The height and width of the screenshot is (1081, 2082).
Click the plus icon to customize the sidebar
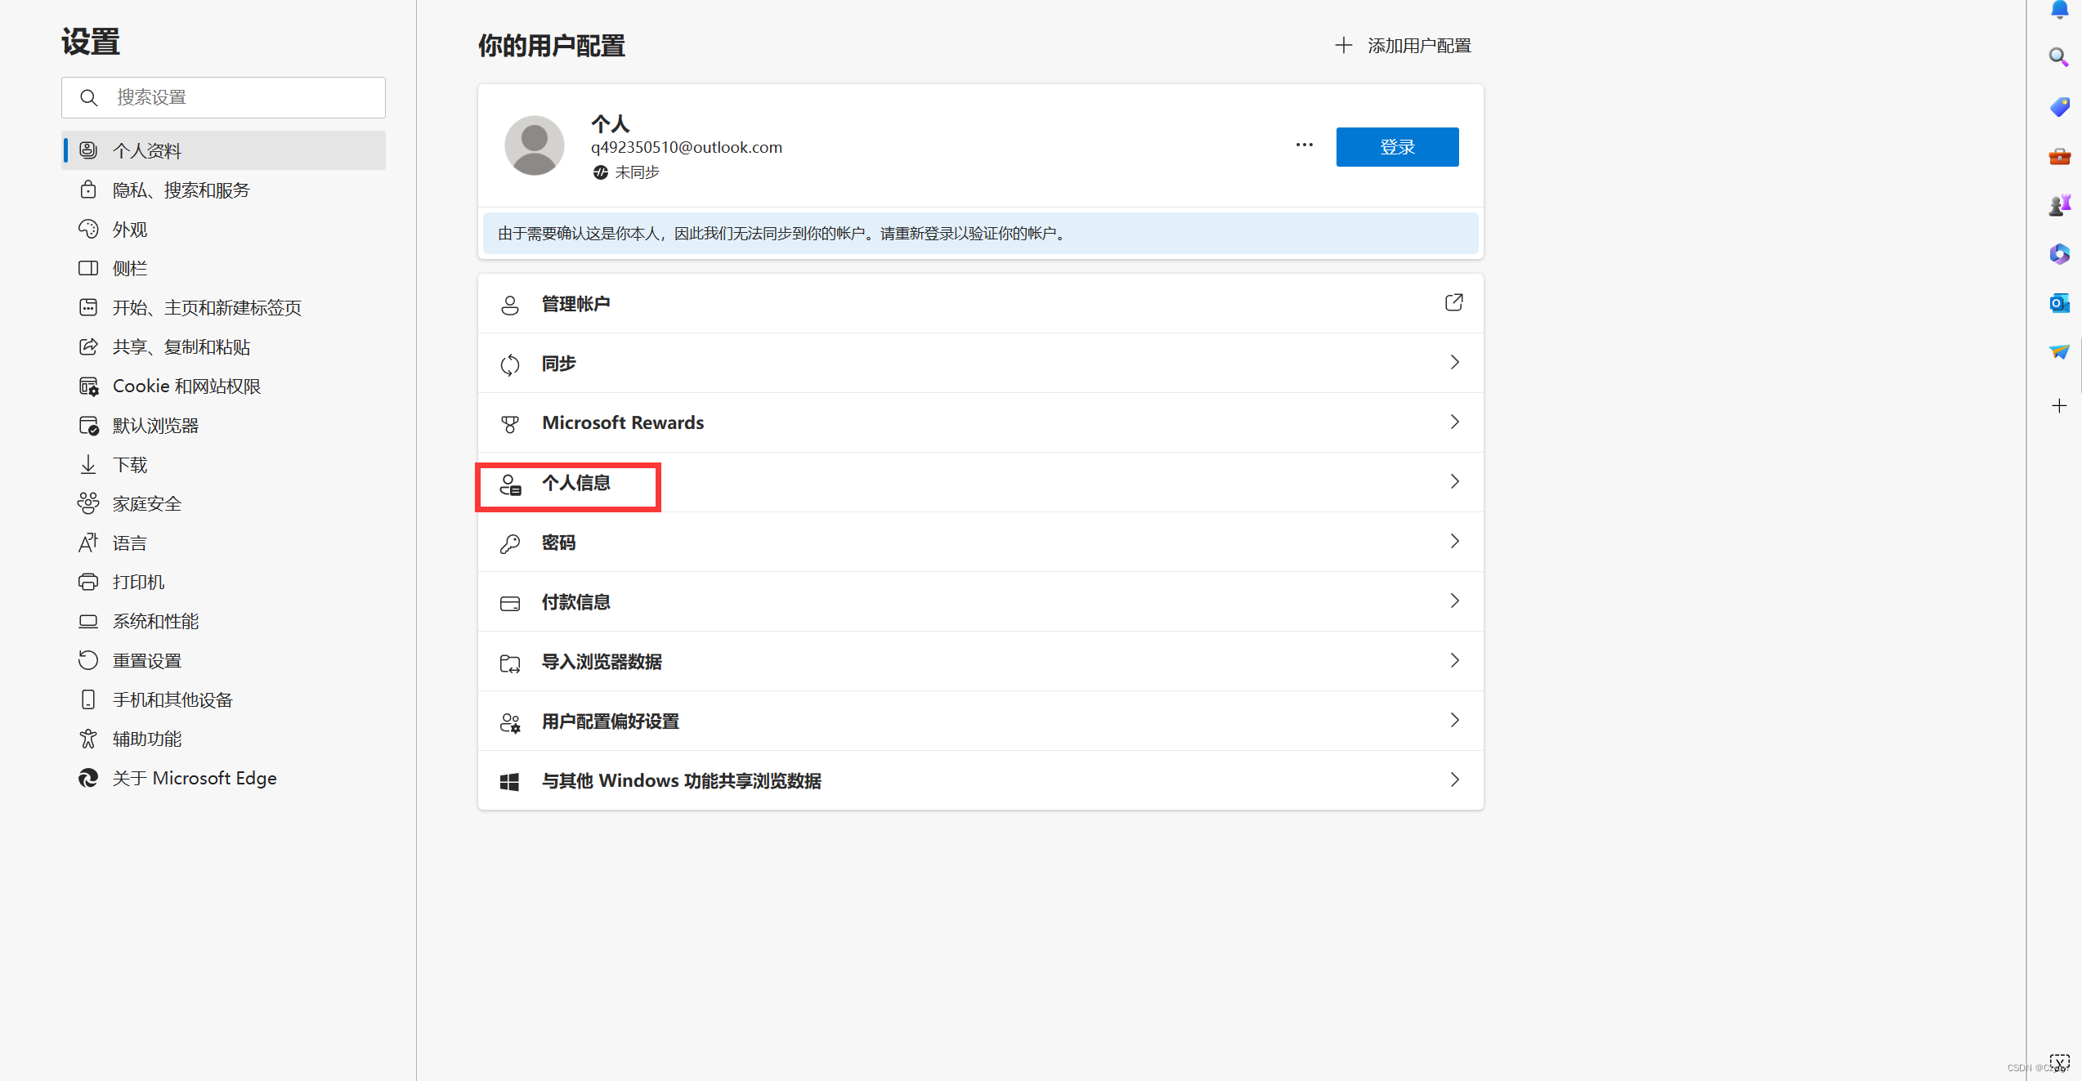point(2058,406)
